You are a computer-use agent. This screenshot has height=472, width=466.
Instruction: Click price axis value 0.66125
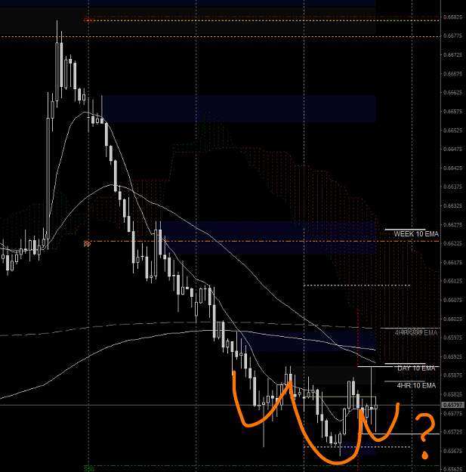452,281
